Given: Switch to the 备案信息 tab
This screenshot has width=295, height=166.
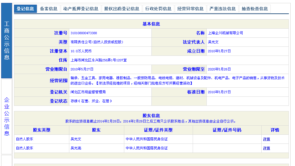Looking at the screenshot, I should [x=49, y=9].
